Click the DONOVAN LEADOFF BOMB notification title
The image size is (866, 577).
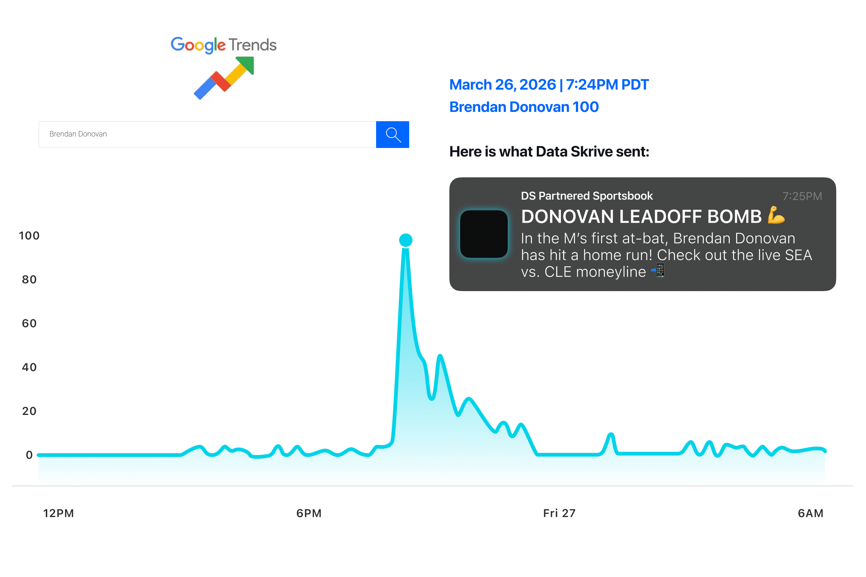(x=641, y=217)
